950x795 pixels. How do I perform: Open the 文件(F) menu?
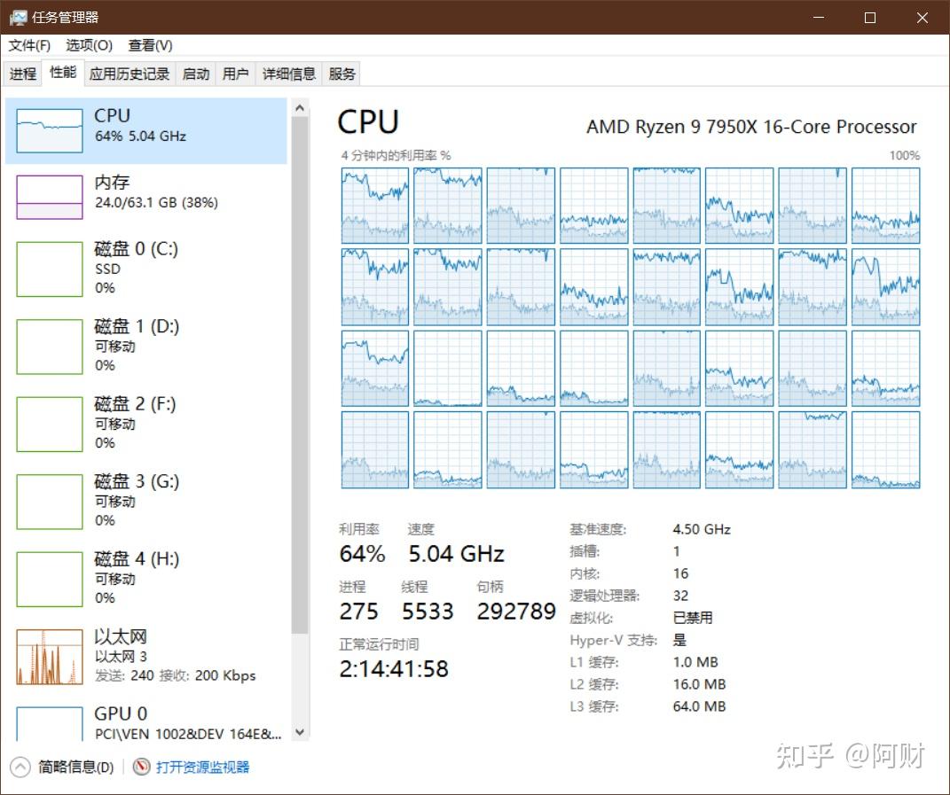coord(27,45)
